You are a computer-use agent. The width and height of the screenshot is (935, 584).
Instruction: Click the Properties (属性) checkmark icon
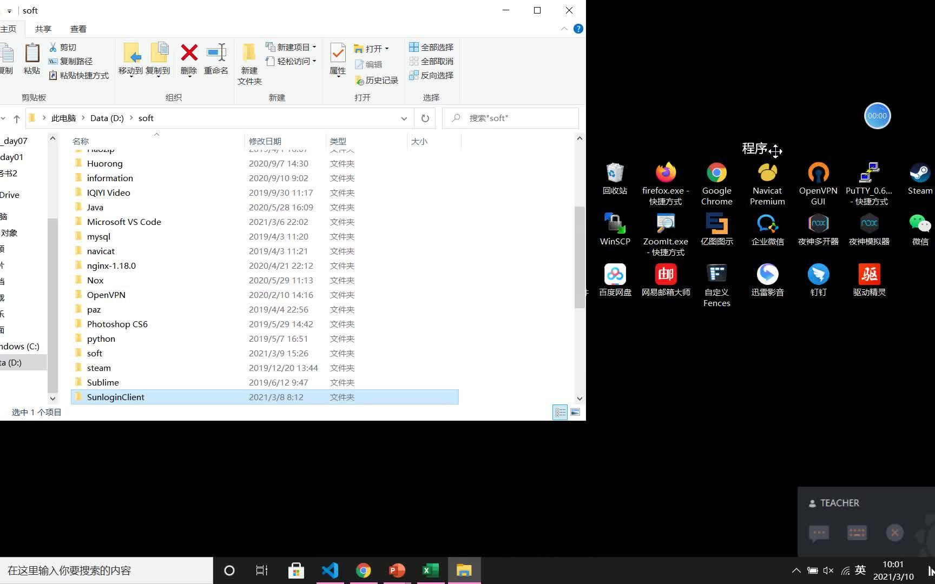point(338,53)
